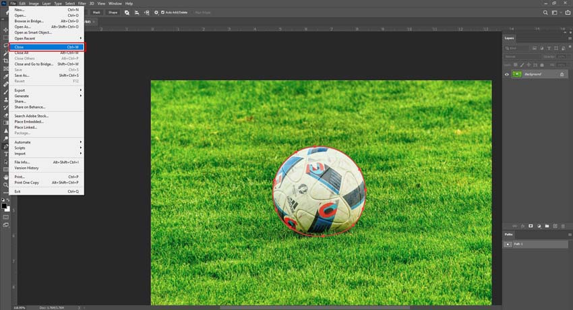Click the search icon at top right
The image size is (573, 310).
pos(545,12)
